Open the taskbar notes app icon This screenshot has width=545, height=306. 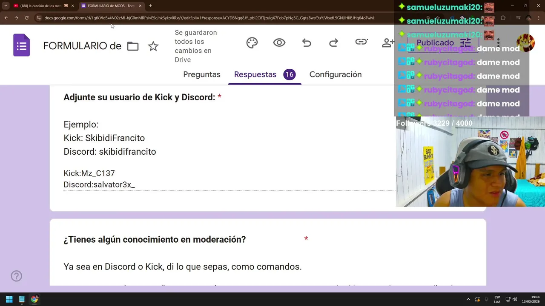[x=22, y=299]
